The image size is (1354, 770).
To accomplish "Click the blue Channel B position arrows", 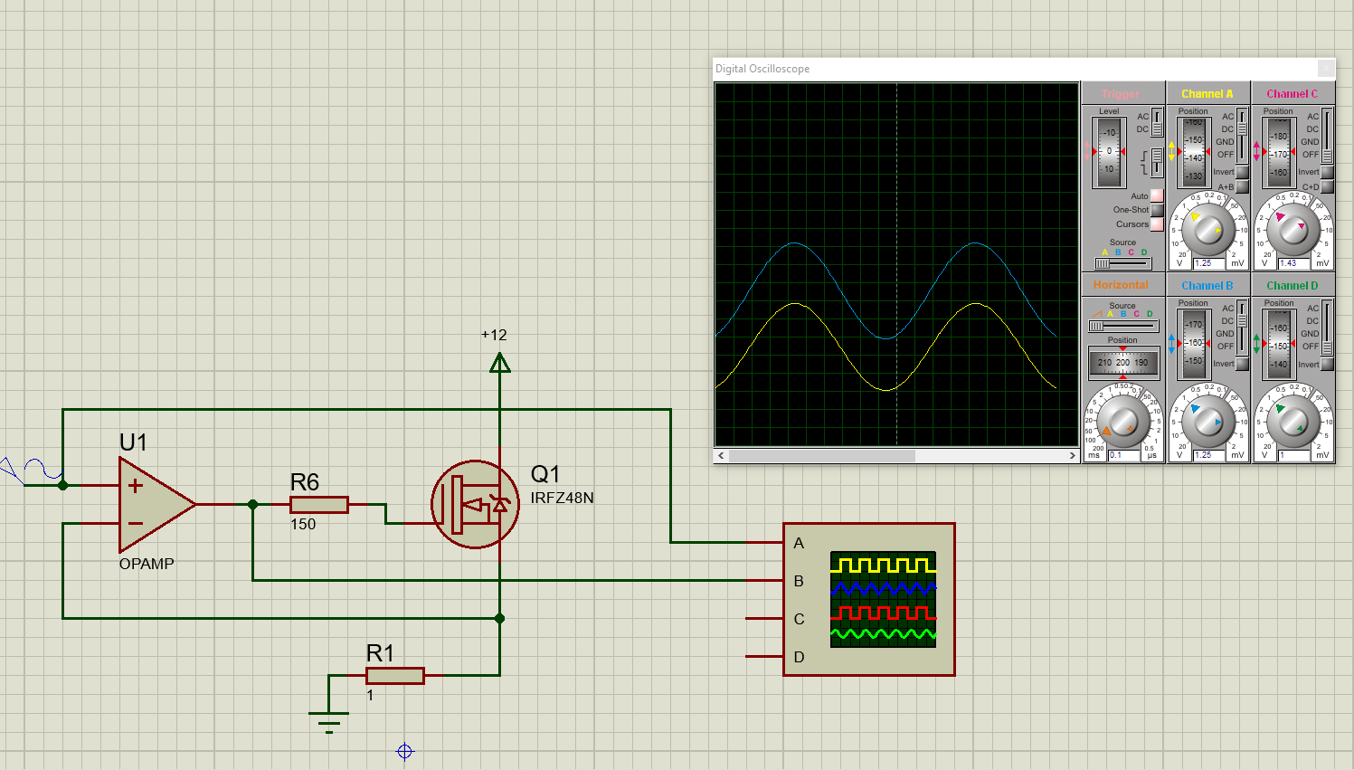I will click(x=1172, y=343).
